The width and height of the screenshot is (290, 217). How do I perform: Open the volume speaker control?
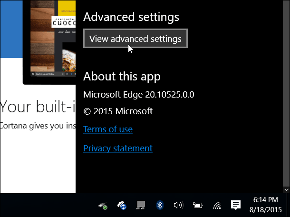point(178,205)
